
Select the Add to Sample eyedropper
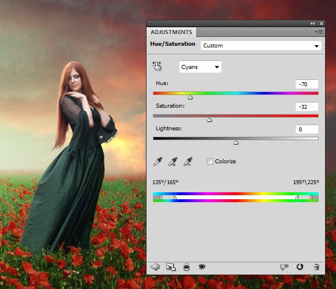coord(173,162)
